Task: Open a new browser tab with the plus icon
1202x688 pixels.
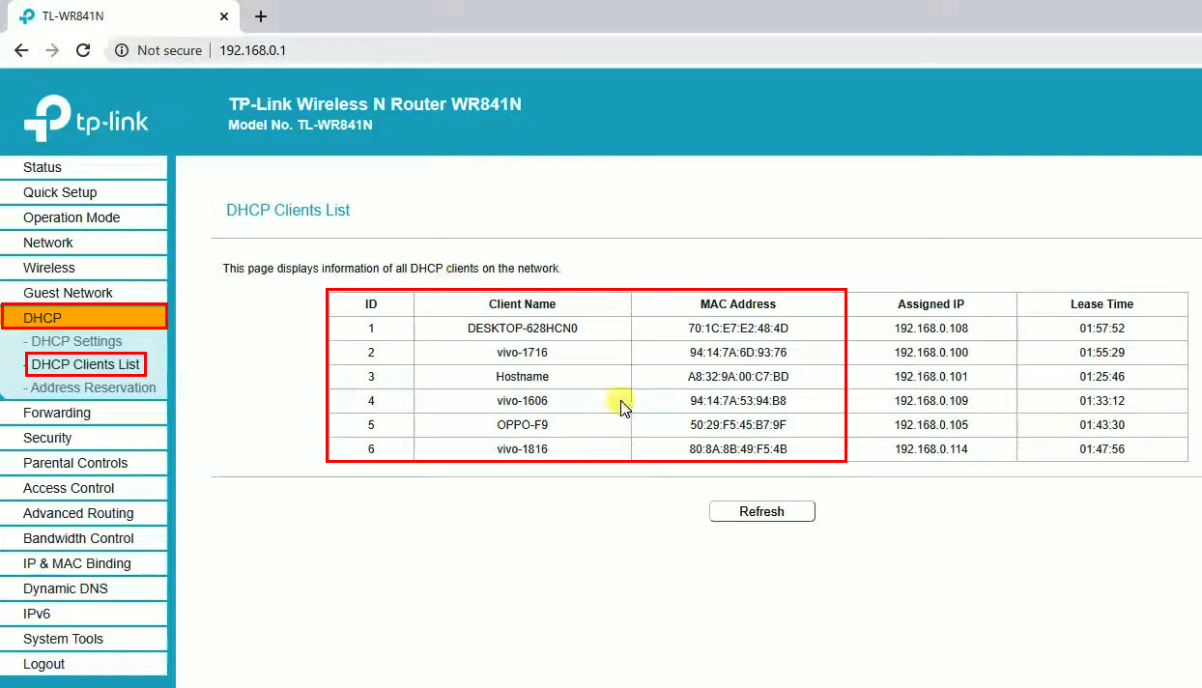Action: 259,16
